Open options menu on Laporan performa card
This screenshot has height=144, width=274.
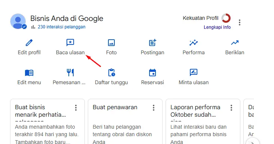pos(231,108)
